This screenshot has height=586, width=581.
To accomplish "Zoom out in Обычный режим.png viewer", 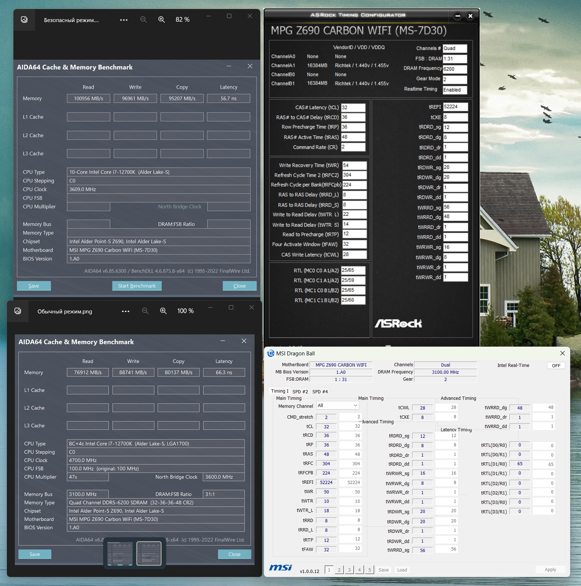I will tap(145, 311).
